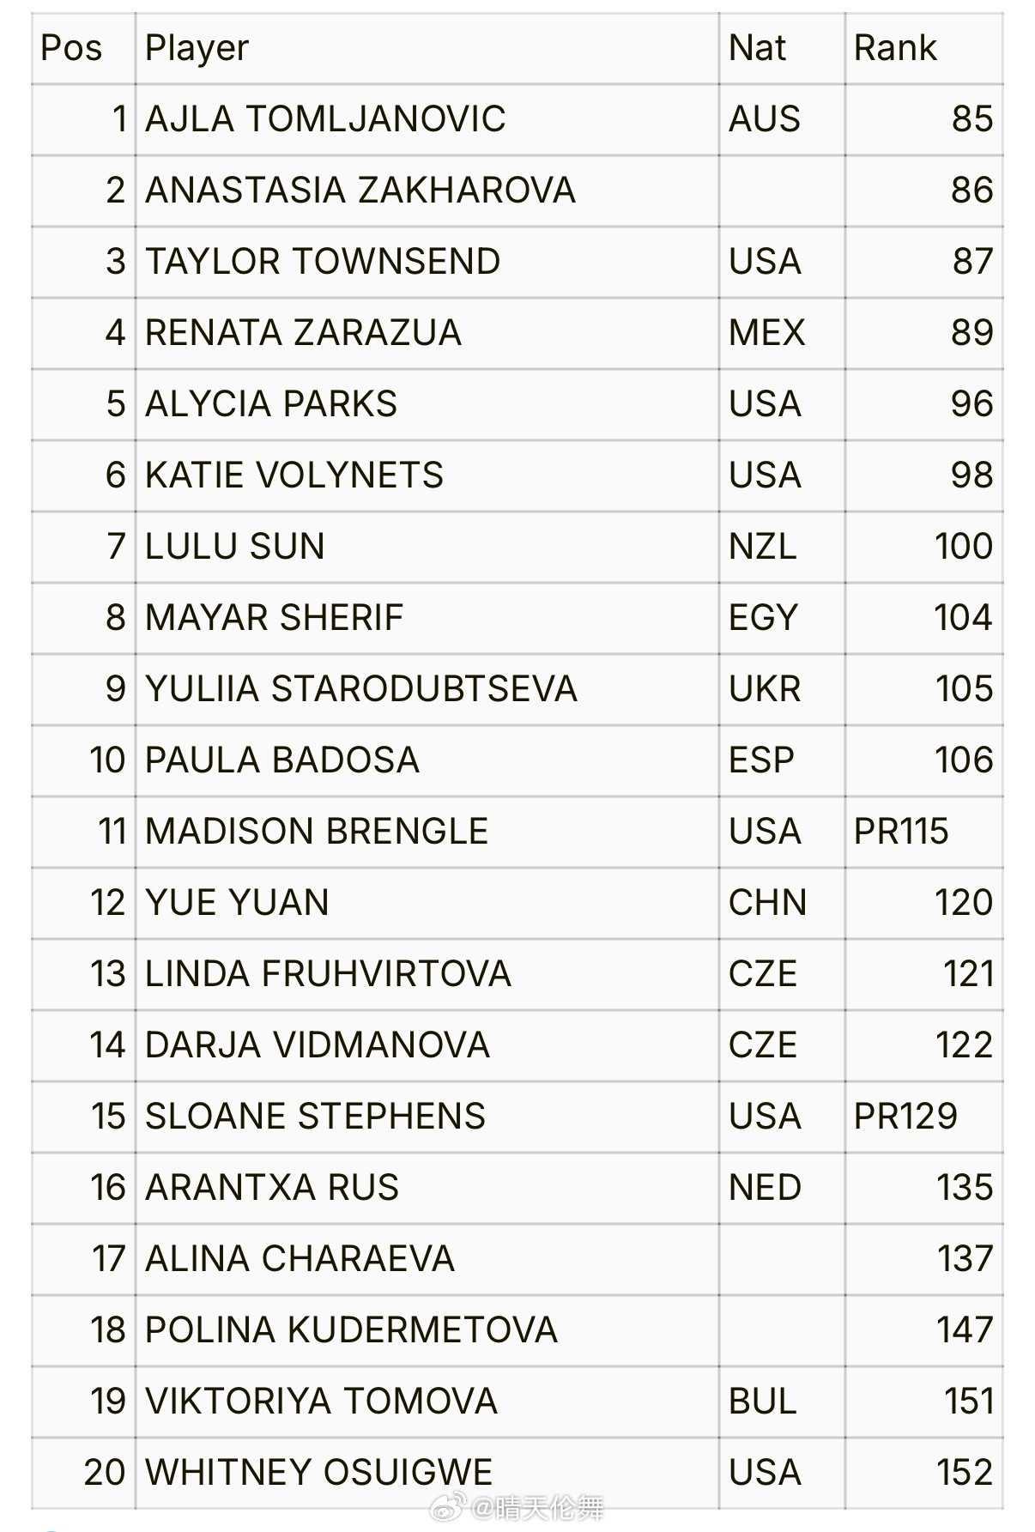Image resolution: width=1035 pixels, height=1532 pixels.
Task: Click on Linda Fruhvirtova's name
Action: coord(328,974)
